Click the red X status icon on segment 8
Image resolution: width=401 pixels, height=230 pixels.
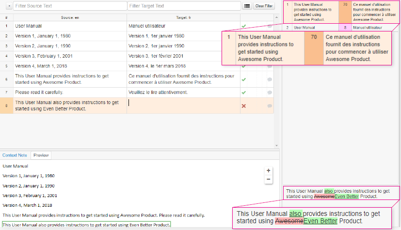tap(243, 106)
